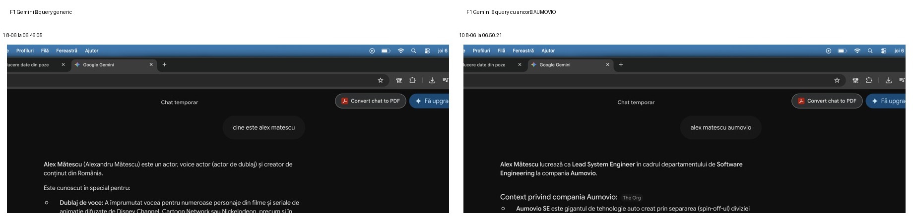913x218 pixels.
Task: Click the bold 'Aumovio SE' bullet text
Action: point(533,209)
